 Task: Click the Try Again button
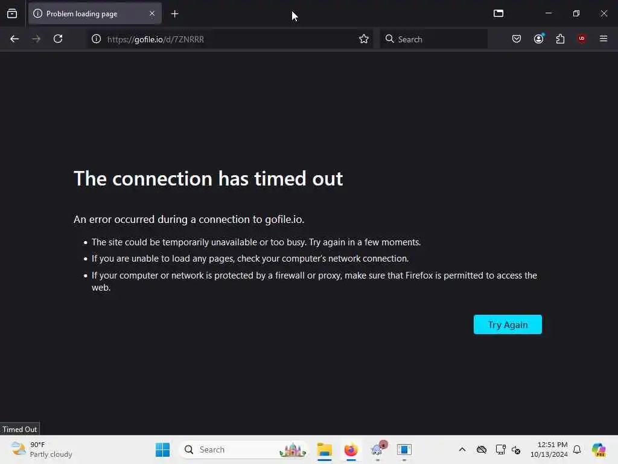coord(508,324)
